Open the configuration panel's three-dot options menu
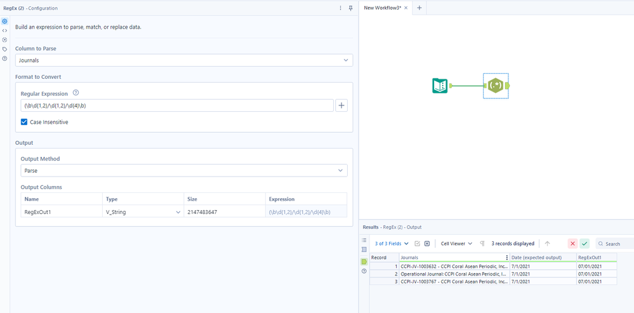Screen dimensions: 634x313 (x=340, y=8)
